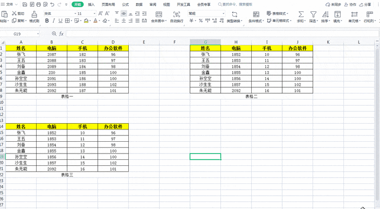Open the 文件 menu dropdown

pos(9,4)
